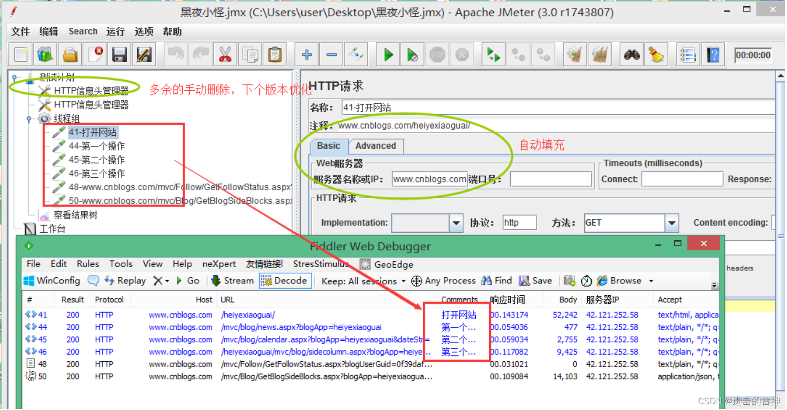Toggle the Decode button in Fiddler
The image size is (787, 410).
click(285, 281)
